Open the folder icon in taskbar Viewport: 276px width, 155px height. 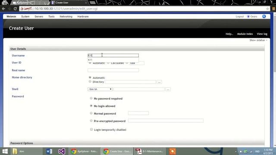pyautogui.click(x=15, y=151)
